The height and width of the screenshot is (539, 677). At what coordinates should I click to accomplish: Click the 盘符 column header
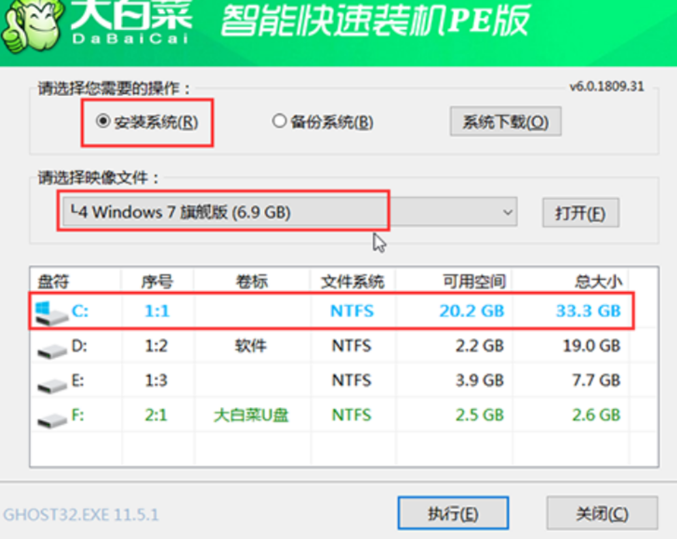[53, 282]
